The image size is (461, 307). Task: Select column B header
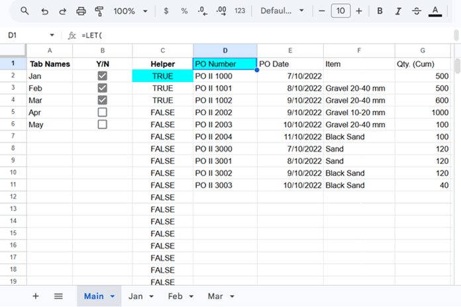tap(102, 50)
